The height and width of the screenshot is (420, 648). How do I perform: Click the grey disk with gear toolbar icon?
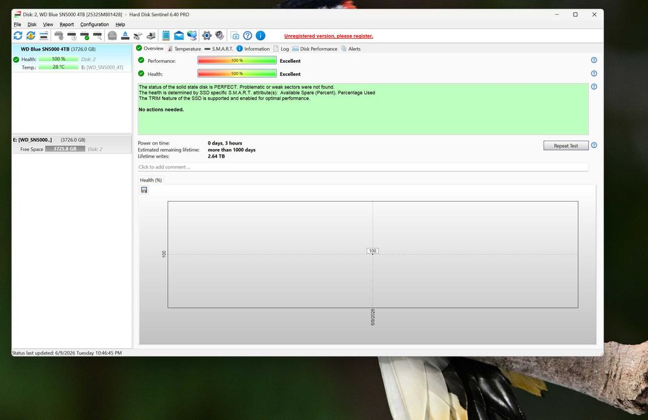(59, 36)
